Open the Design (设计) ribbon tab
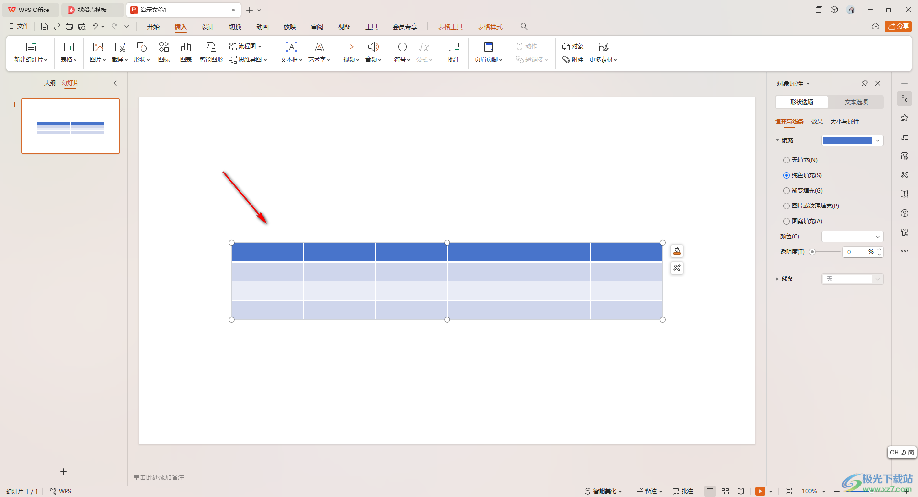918x497 pixels. (208, 27)
